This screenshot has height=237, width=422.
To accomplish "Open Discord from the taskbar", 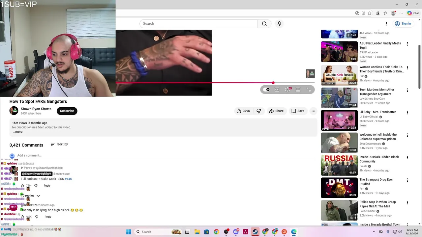I will pyautogui.click(x=236, y=232).
